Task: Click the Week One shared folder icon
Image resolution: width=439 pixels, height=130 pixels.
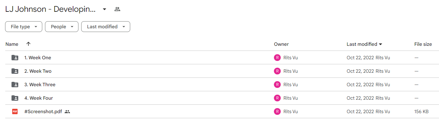Action: pos(15,58)
